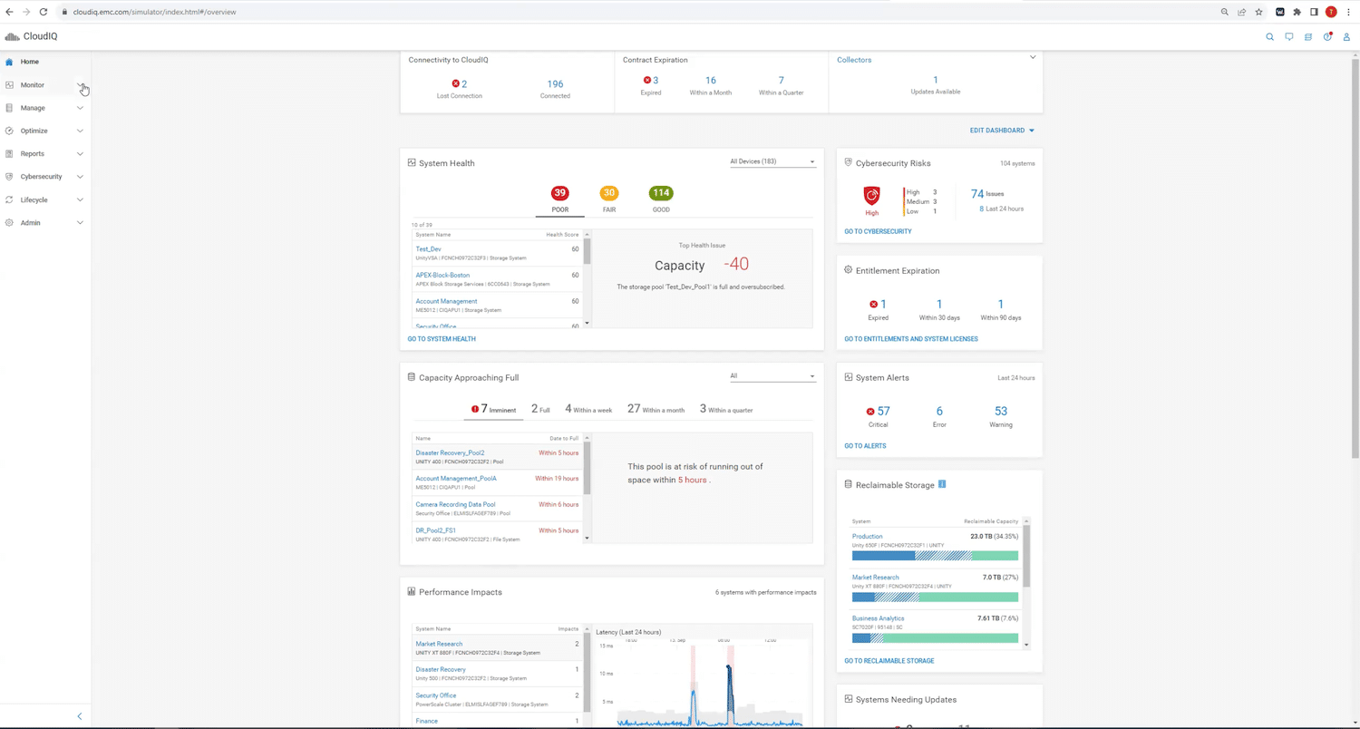Click the Optimize icon in sidebar
Screen dimensions: 1360x729
pyautogui.click(x=9, y=131)
